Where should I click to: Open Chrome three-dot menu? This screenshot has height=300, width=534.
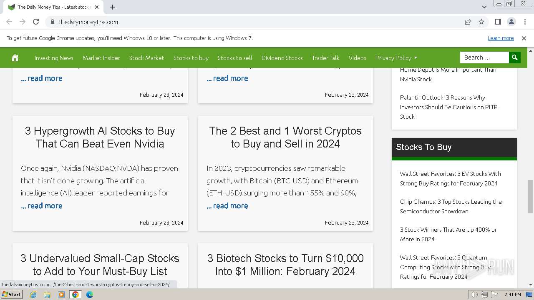tap(524, 22)
